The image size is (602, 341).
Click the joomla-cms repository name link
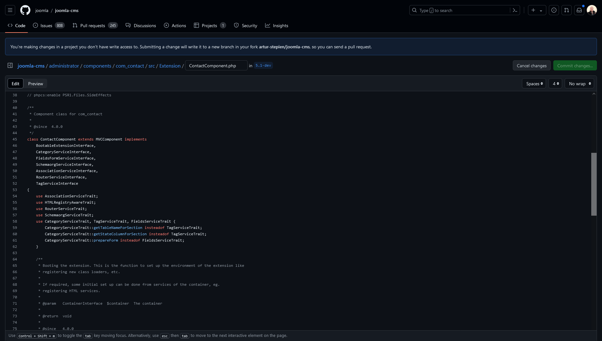[x=67, y=10]
